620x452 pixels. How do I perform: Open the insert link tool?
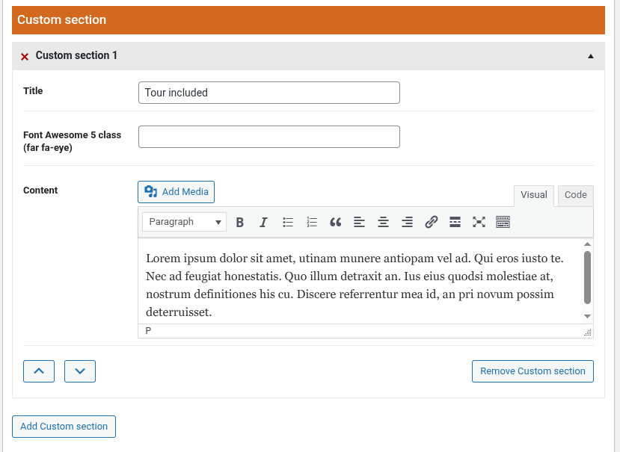click(x=431, y=222)
